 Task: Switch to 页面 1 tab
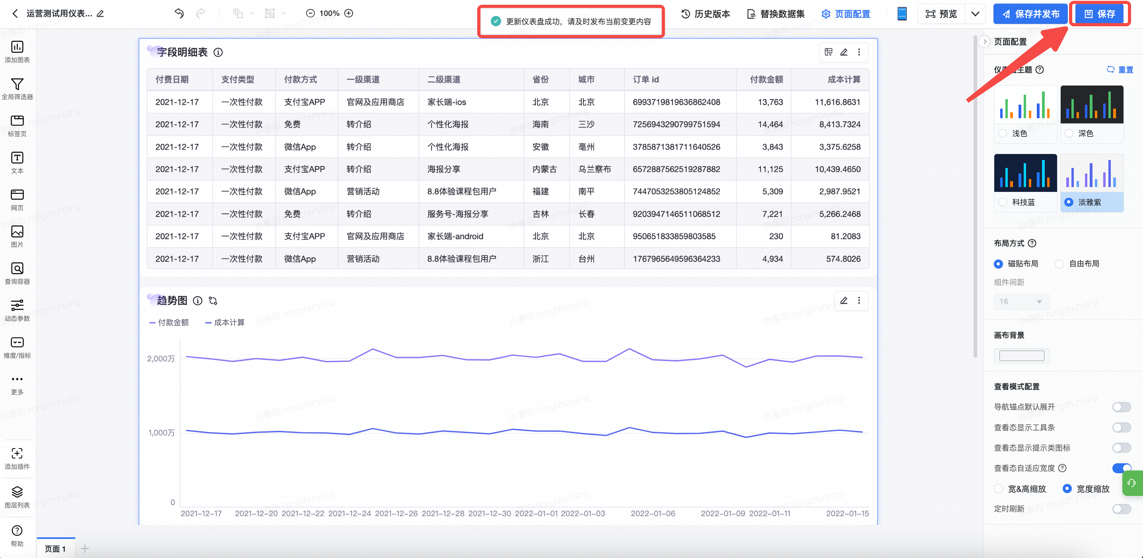pyautogui.click(x=55, y=549)
